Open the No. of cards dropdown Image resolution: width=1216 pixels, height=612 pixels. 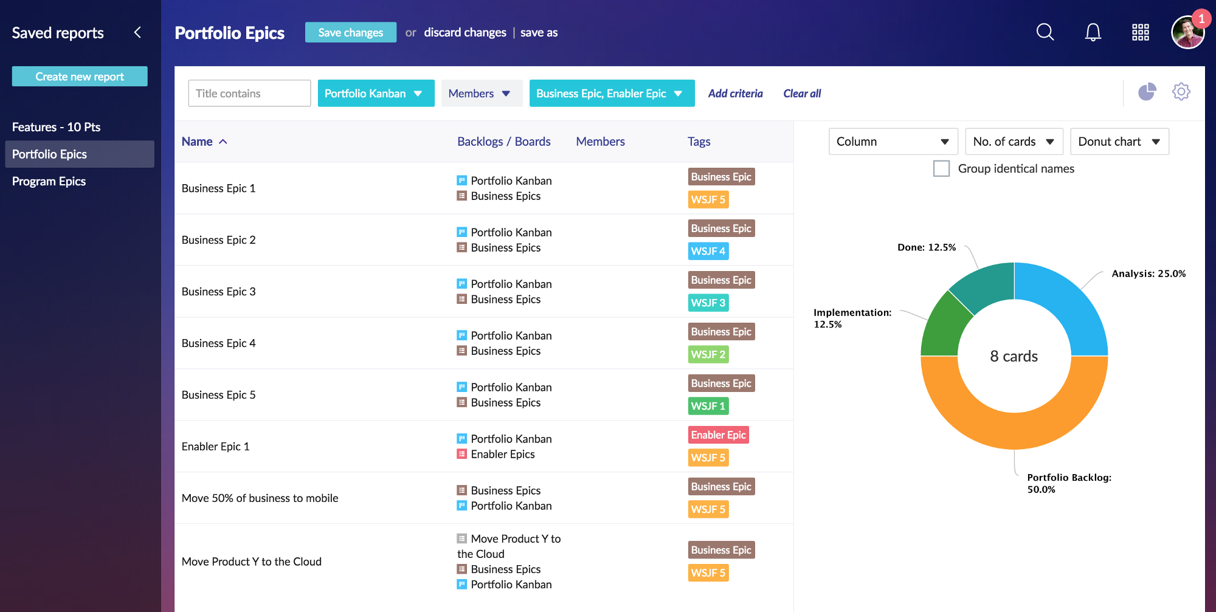(x=1014, y=141)
